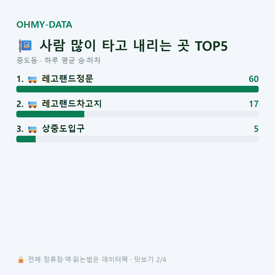The width and height of the screenshot is (275, 275).
Task: Click the value 5 on the right
Action: tap(256, 129)
